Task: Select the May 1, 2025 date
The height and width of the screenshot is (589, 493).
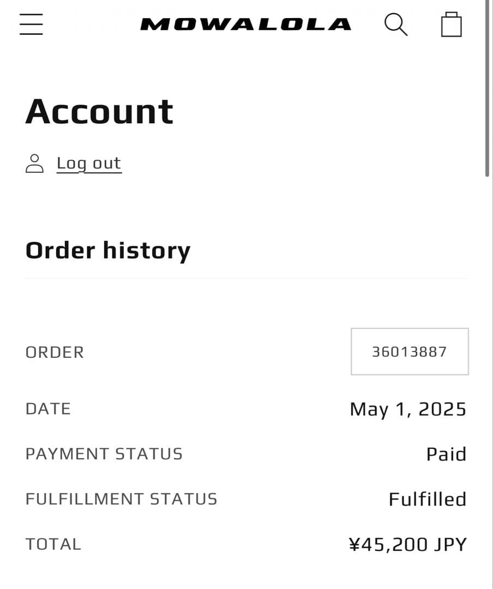Action: [408, 409]
